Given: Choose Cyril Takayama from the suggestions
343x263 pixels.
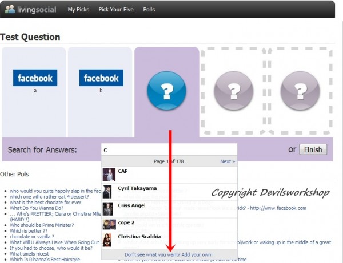Looking at the screenshot, I should pyautogui.click(x=169, y=192).
